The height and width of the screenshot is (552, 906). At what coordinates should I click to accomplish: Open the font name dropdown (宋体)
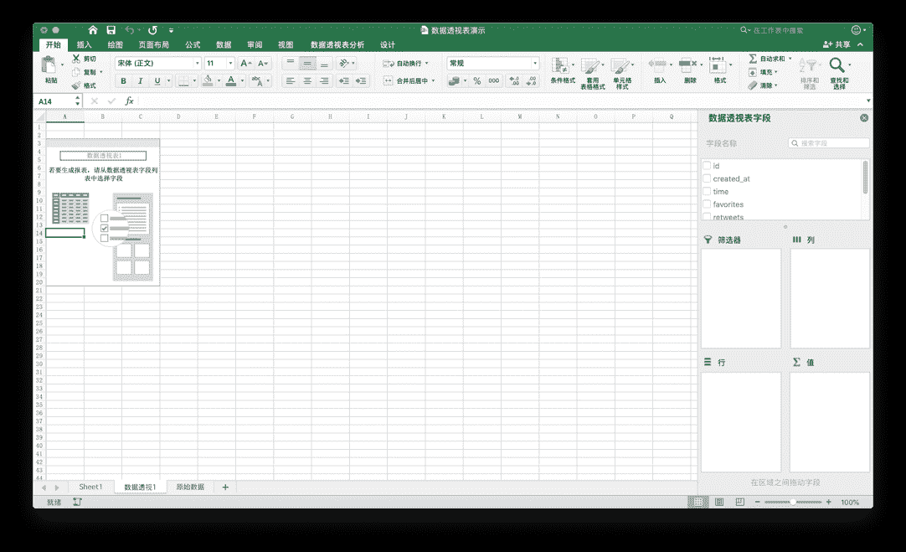pyautogui.click(x=157, y=64)
